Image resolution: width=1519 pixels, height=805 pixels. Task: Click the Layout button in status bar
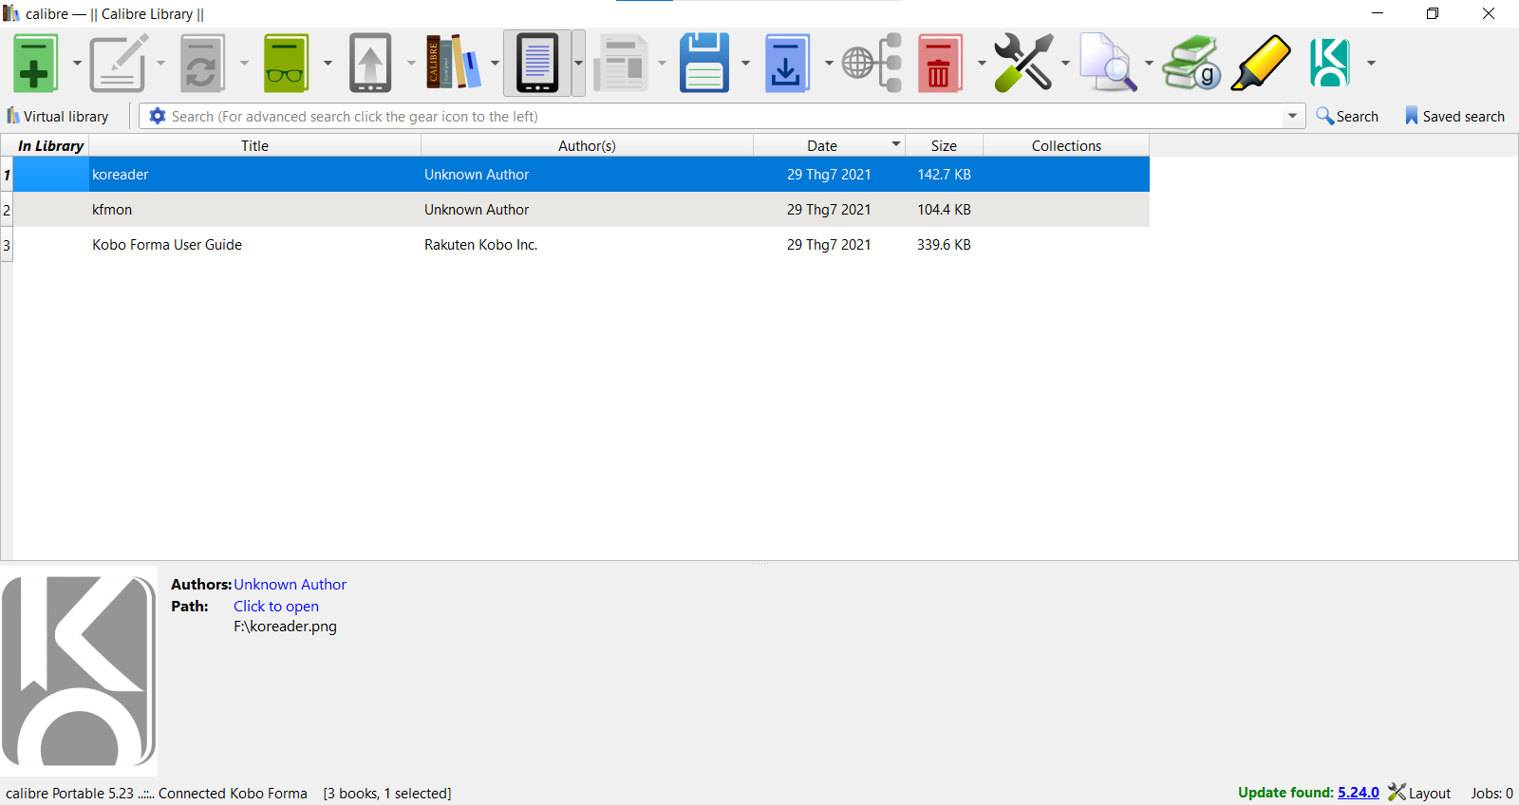[x=1419, y=793]
